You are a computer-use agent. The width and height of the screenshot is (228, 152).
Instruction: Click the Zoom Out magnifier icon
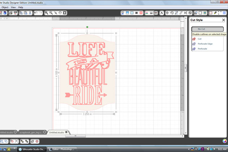(51, 13)
